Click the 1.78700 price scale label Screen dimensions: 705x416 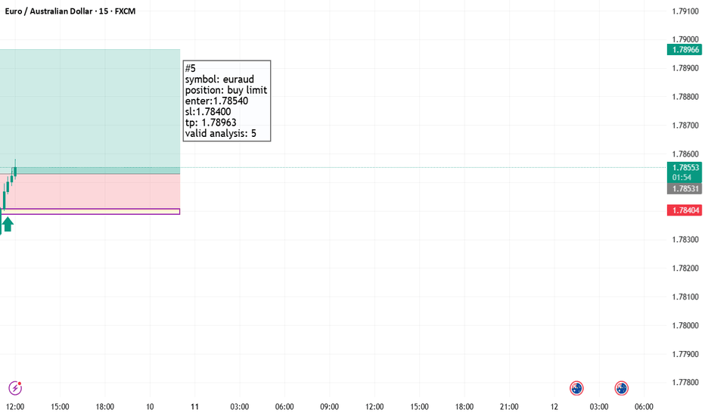coord(685,126)
